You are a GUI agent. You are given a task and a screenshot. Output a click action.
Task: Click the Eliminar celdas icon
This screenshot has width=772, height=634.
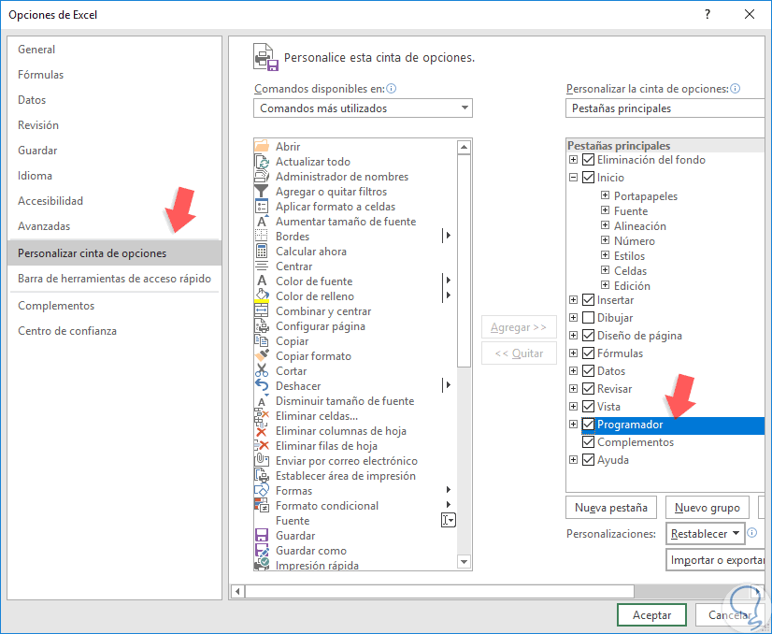point(262,416)
